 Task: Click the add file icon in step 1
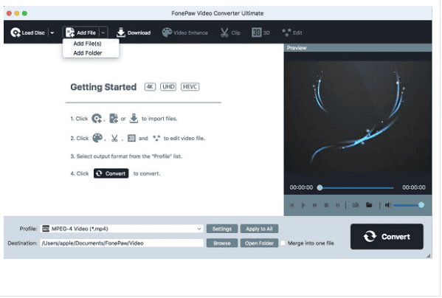pos(114,118)
